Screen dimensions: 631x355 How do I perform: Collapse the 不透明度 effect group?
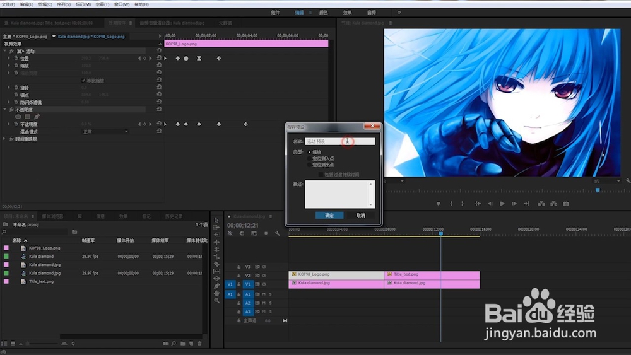click(x=5, y=109)
